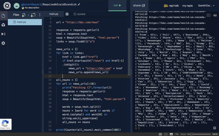Select main.py in the file tree
The image size is (219, 136).
[x=25, y=22]
